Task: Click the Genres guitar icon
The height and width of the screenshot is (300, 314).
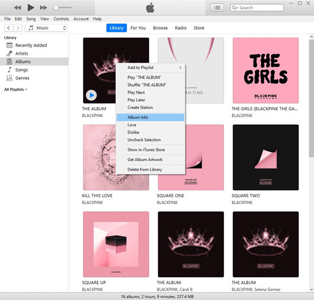Action: pos(9,78)
